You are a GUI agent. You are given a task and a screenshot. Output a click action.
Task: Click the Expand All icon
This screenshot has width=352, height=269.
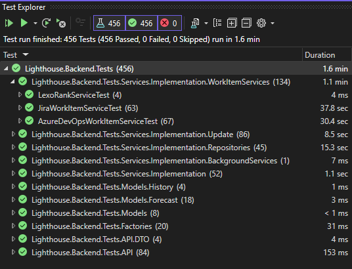click(x=232, y=23)
